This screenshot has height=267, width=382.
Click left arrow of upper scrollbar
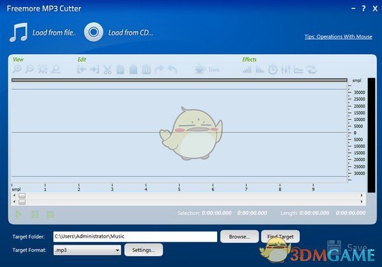[15, 196]
